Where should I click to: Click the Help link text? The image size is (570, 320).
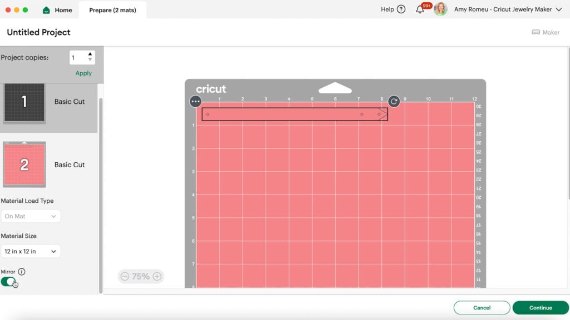(x=387, y=9)
